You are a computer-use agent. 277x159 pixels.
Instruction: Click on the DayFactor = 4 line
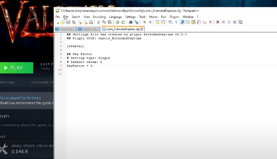[80, 66]
